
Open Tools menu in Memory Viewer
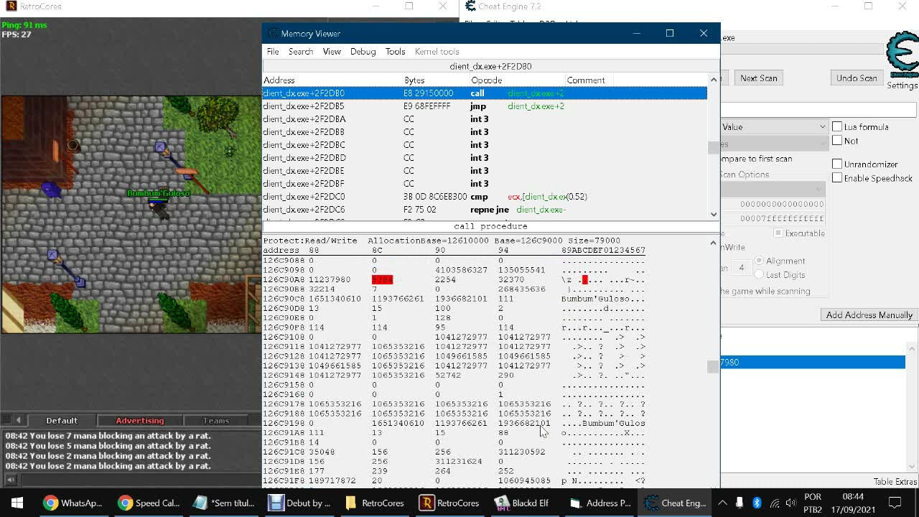coord(395,52)
